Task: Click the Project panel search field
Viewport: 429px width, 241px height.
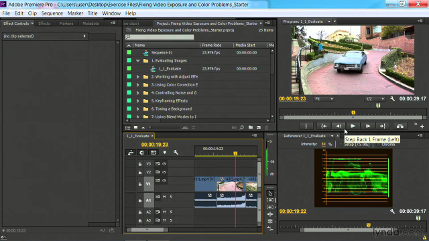Action: click(x=160, y=37)
